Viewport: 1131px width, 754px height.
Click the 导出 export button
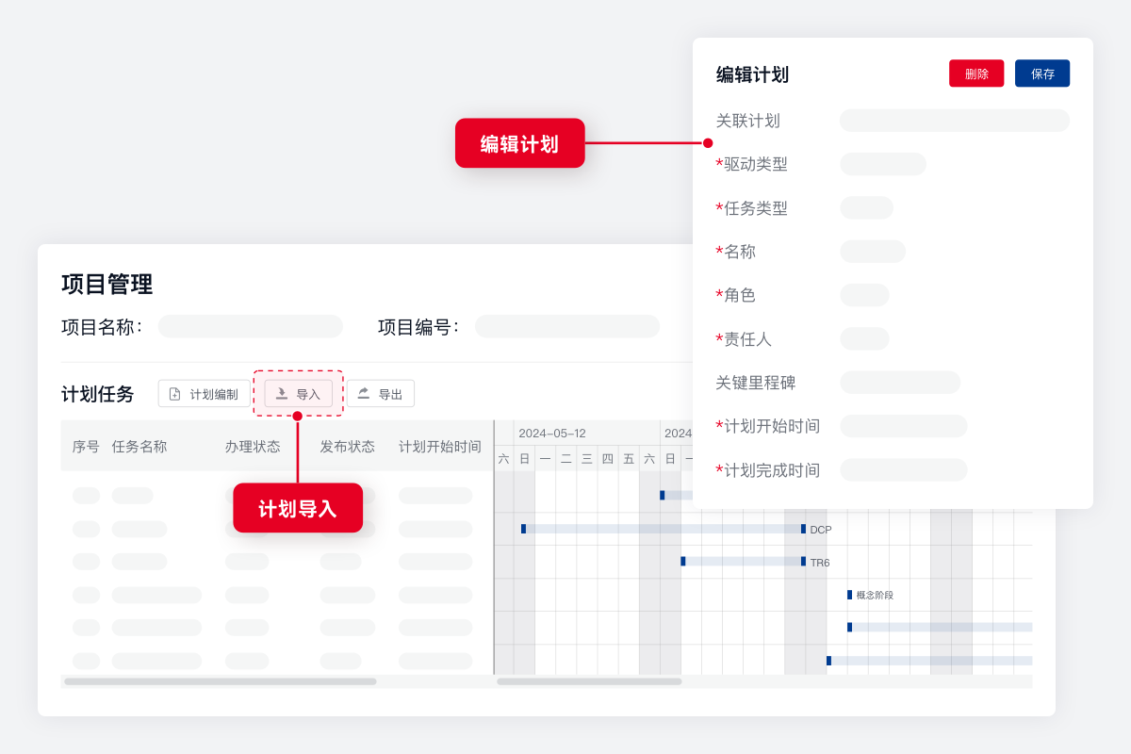[381, 394]
